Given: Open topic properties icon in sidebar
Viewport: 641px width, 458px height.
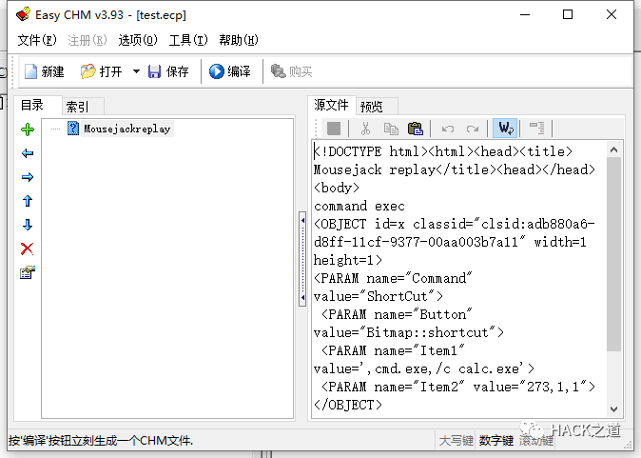Looking at the screenshot, I should coord(28,272).
